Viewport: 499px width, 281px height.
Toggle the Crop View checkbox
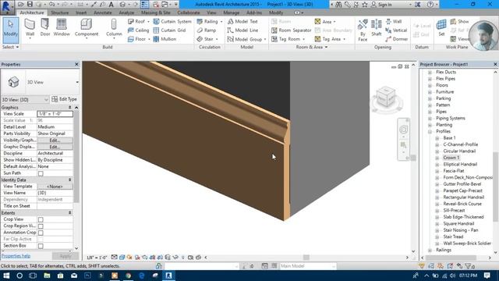point(41,219)
